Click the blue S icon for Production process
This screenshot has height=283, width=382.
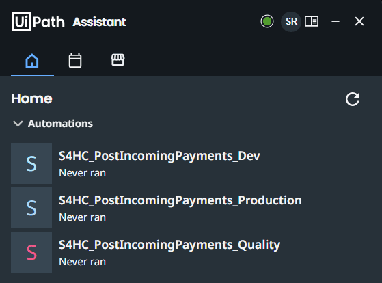click(31, 208)
